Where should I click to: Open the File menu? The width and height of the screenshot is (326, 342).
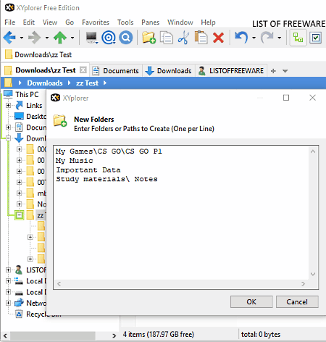(9, 22)
